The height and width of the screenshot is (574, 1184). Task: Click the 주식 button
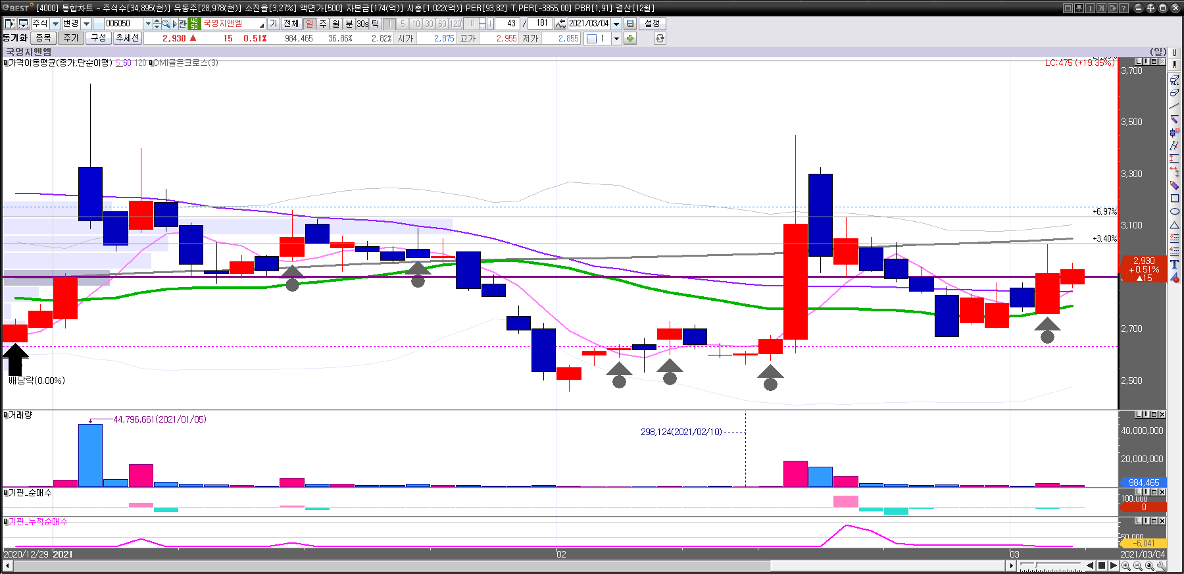(x=39, y=24)
